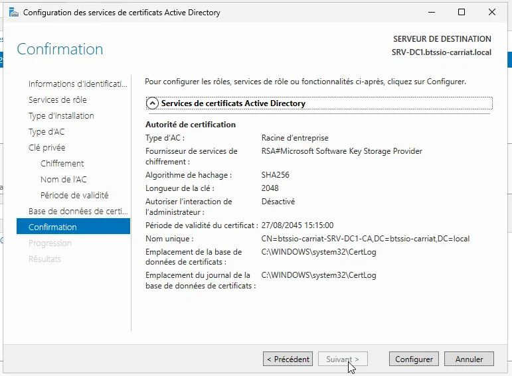Screen dimensions: 512x376
Task: Select the Période de validité sub-step
Action: tap(74, 196)
